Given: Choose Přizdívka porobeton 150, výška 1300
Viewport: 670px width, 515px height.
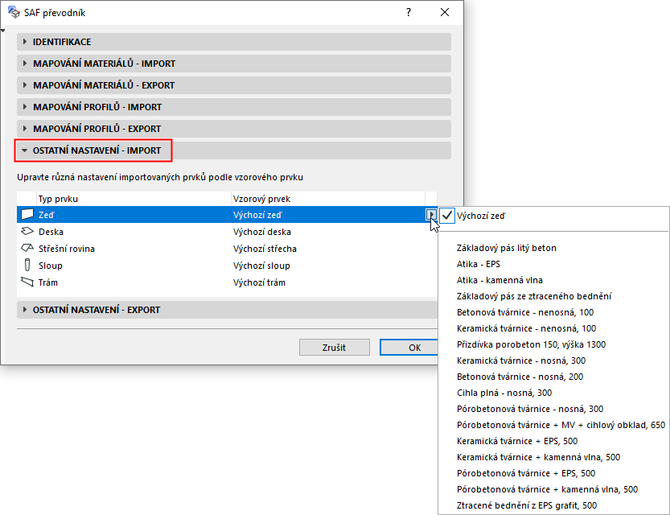Looking at the screenshot, I should (x=531, y=344).
